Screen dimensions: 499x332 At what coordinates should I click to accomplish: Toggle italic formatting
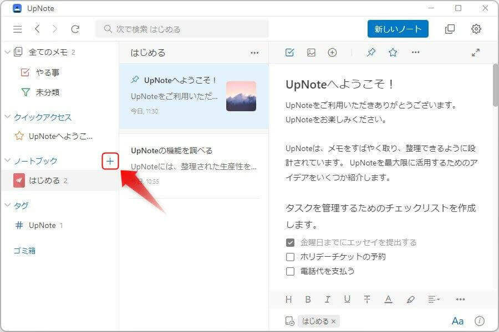click(x=327, y=299)
